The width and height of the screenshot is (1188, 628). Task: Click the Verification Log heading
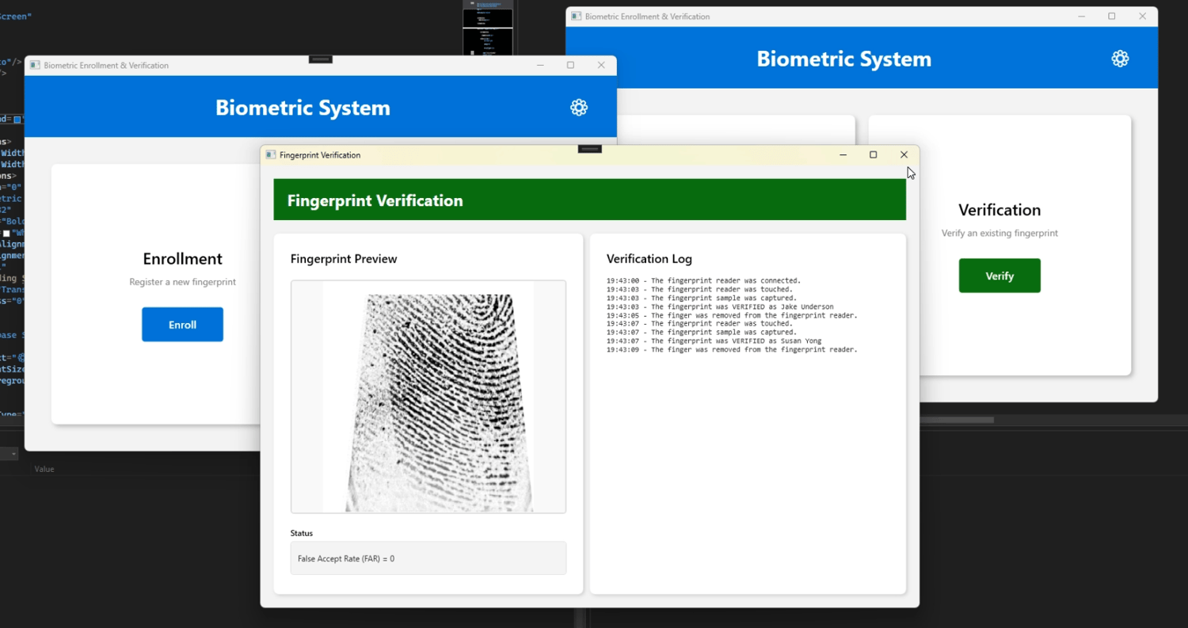point(649,259)
